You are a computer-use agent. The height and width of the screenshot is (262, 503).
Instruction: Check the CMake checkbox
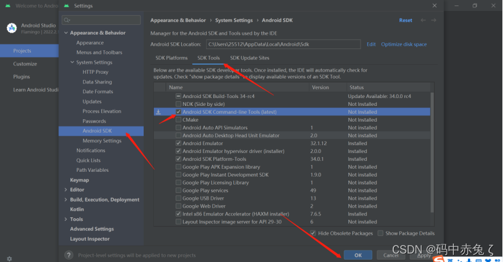tap(178, 120)
